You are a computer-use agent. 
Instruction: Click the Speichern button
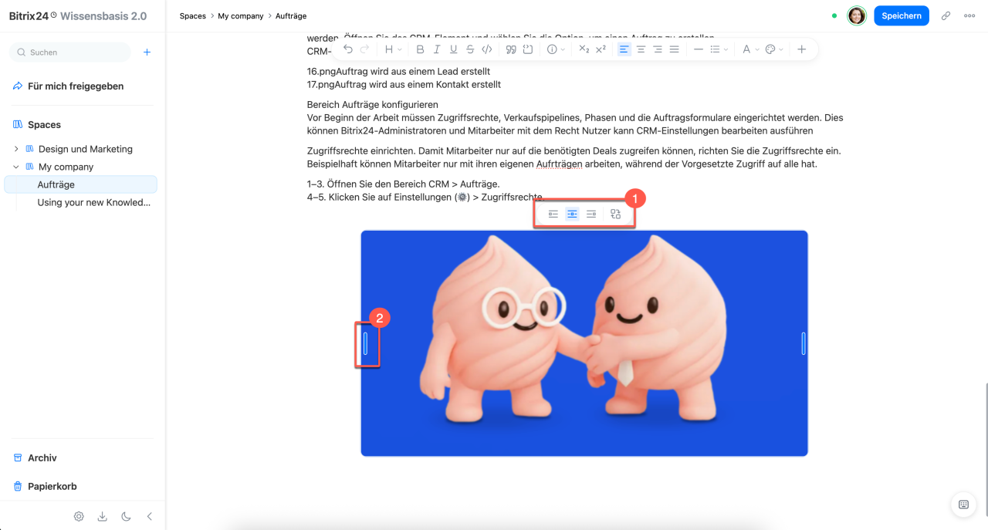click(x=901, y=15)
